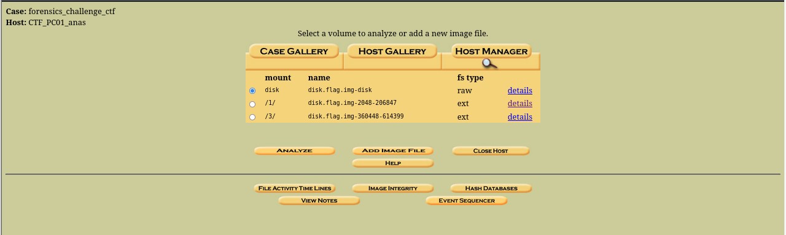The height and width of the screenshot is (235, 786).
Task: Select the /3/ volume radio button
Action: pyautogui.click(x=252, y=117)
